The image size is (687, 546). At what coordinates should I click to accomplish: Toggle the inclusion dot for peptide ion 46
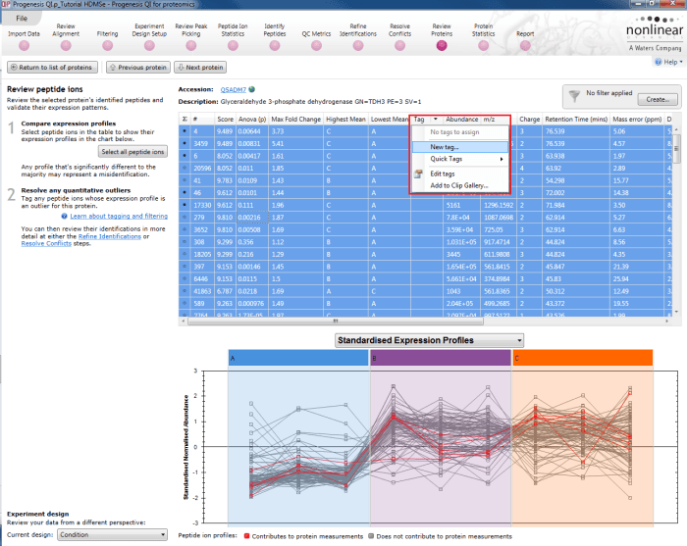pyautogui.click(x=185, y=192)
